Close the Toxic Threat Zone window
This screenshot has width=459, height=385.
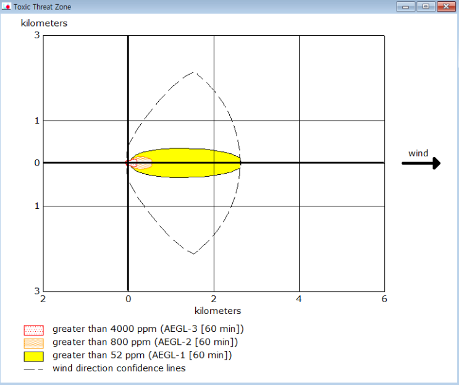click(x=446, y=6)
